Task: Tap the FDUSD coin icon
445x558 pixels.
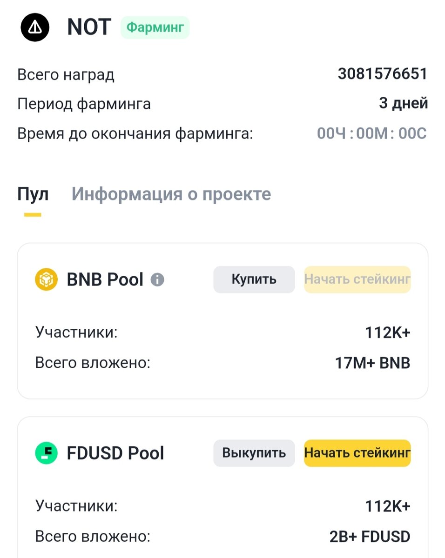Action: (46, 453)
